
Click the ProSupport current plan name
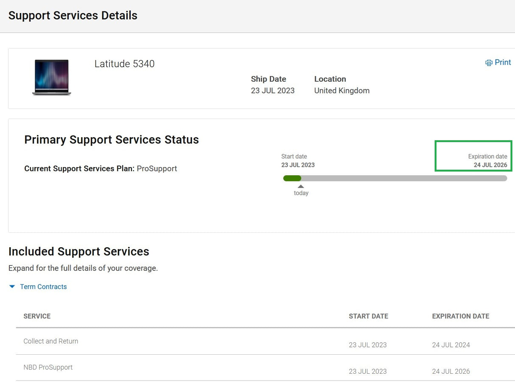[x=157, y=168]
